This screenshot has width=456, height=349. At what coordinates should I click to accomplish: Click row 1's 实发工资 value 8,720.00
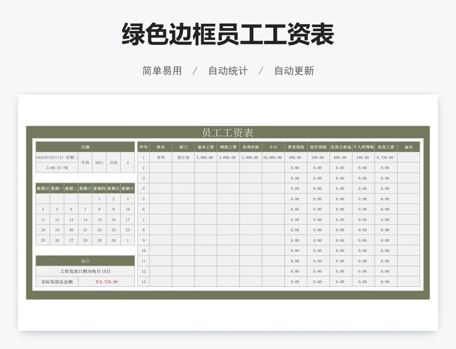pos(386,158)
